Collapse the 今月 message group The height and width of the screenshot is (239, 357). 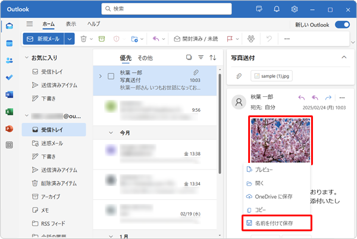[111, 133]
